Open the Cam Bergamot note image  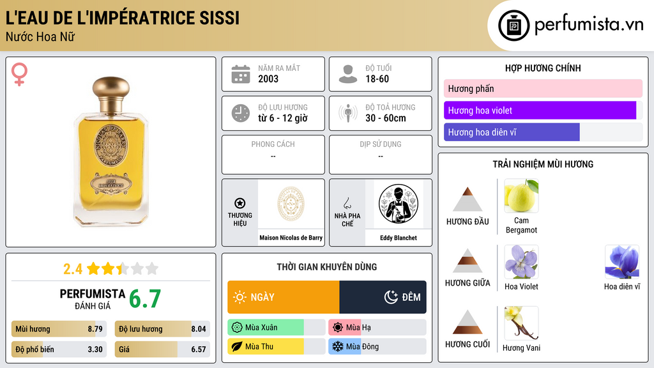coord(521,195)
